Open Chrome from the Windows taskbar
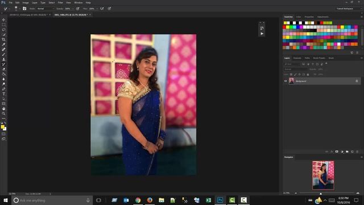 coord(138,200)
